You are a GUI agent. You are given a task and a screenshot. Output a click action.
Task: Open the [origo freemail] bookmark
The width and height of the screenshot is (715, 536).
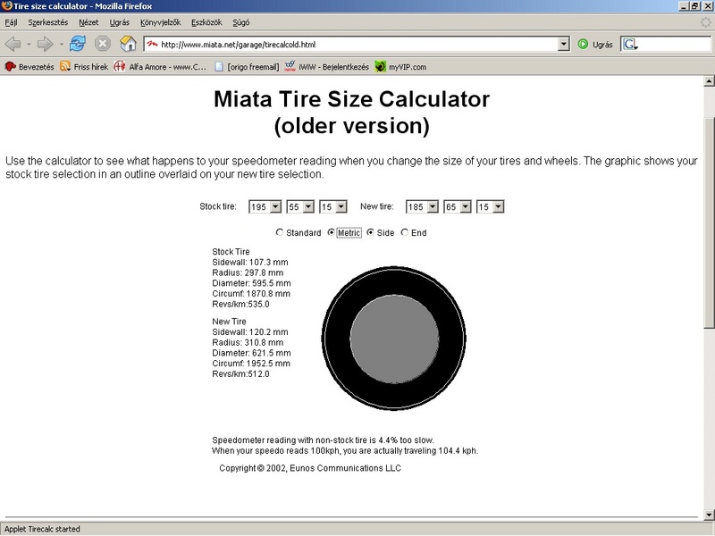247,67
